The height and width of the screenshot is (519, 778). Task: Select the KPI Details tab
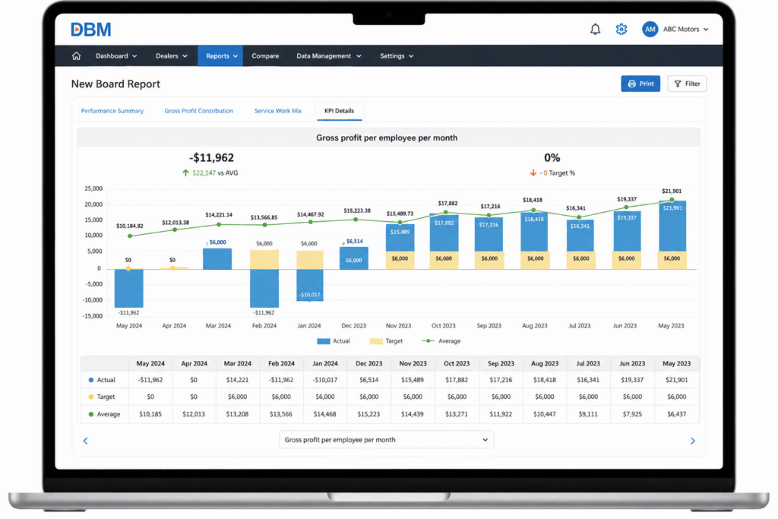tap(340, 111)
